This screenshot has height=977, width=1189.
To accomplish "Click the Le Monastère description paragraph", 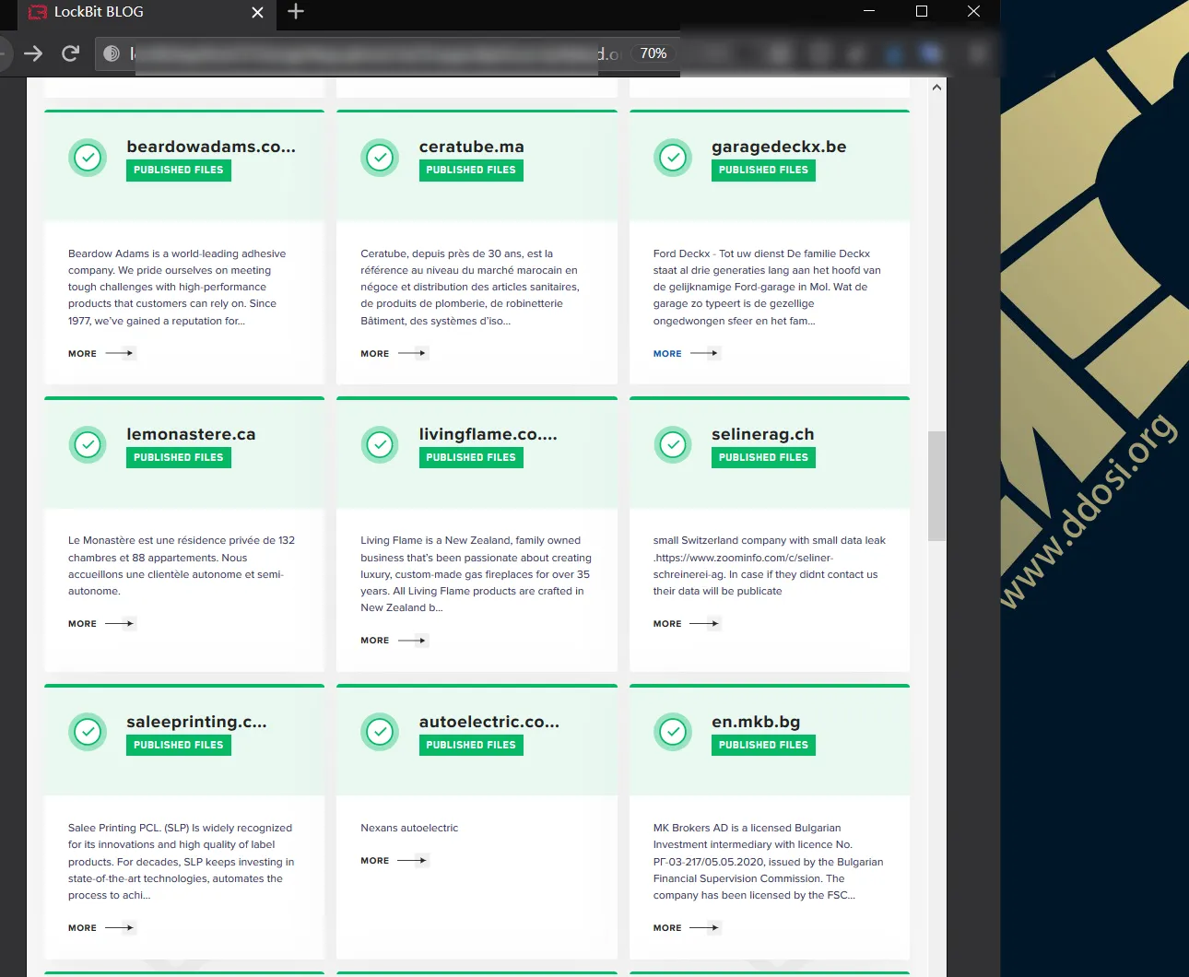I will 182,566.
